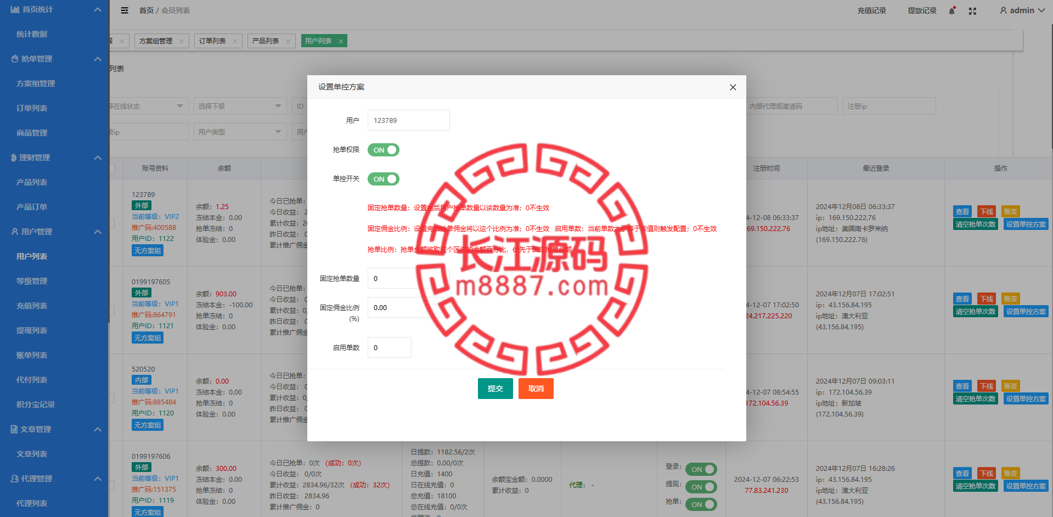Open 提款记录 in the top bar
This screenshot has height=517, width=1053.
point(922,10)
